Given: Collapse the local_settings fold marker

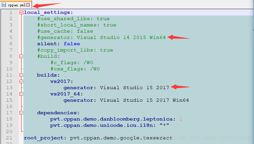Looking at the screenshot, I should [21, 13].
